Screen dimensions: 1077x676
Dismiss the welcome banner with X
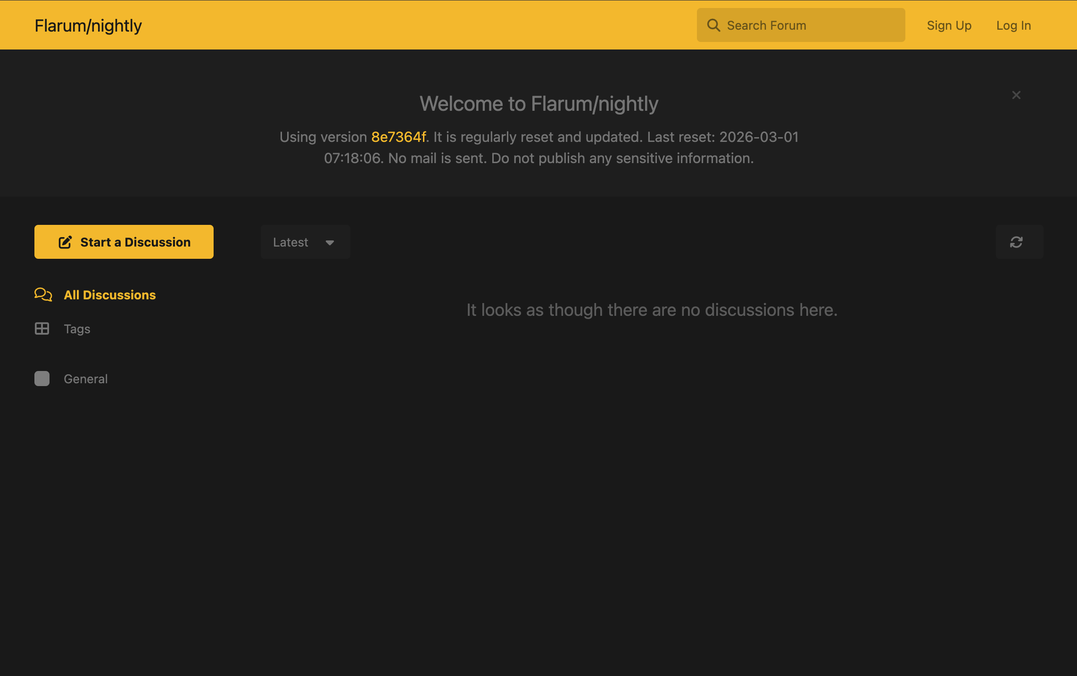click(1016, 95)
